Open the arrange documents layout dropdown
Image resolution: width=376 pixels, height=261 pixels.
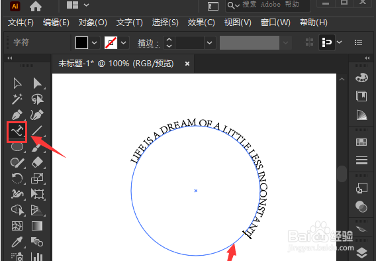pos(77,5)
